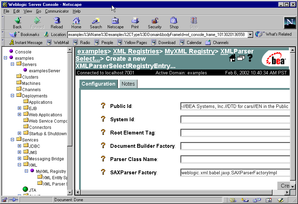Viewport: 298px width, 204px height.
Task: Open Search from the toolbar
Action: coord(96,23)
